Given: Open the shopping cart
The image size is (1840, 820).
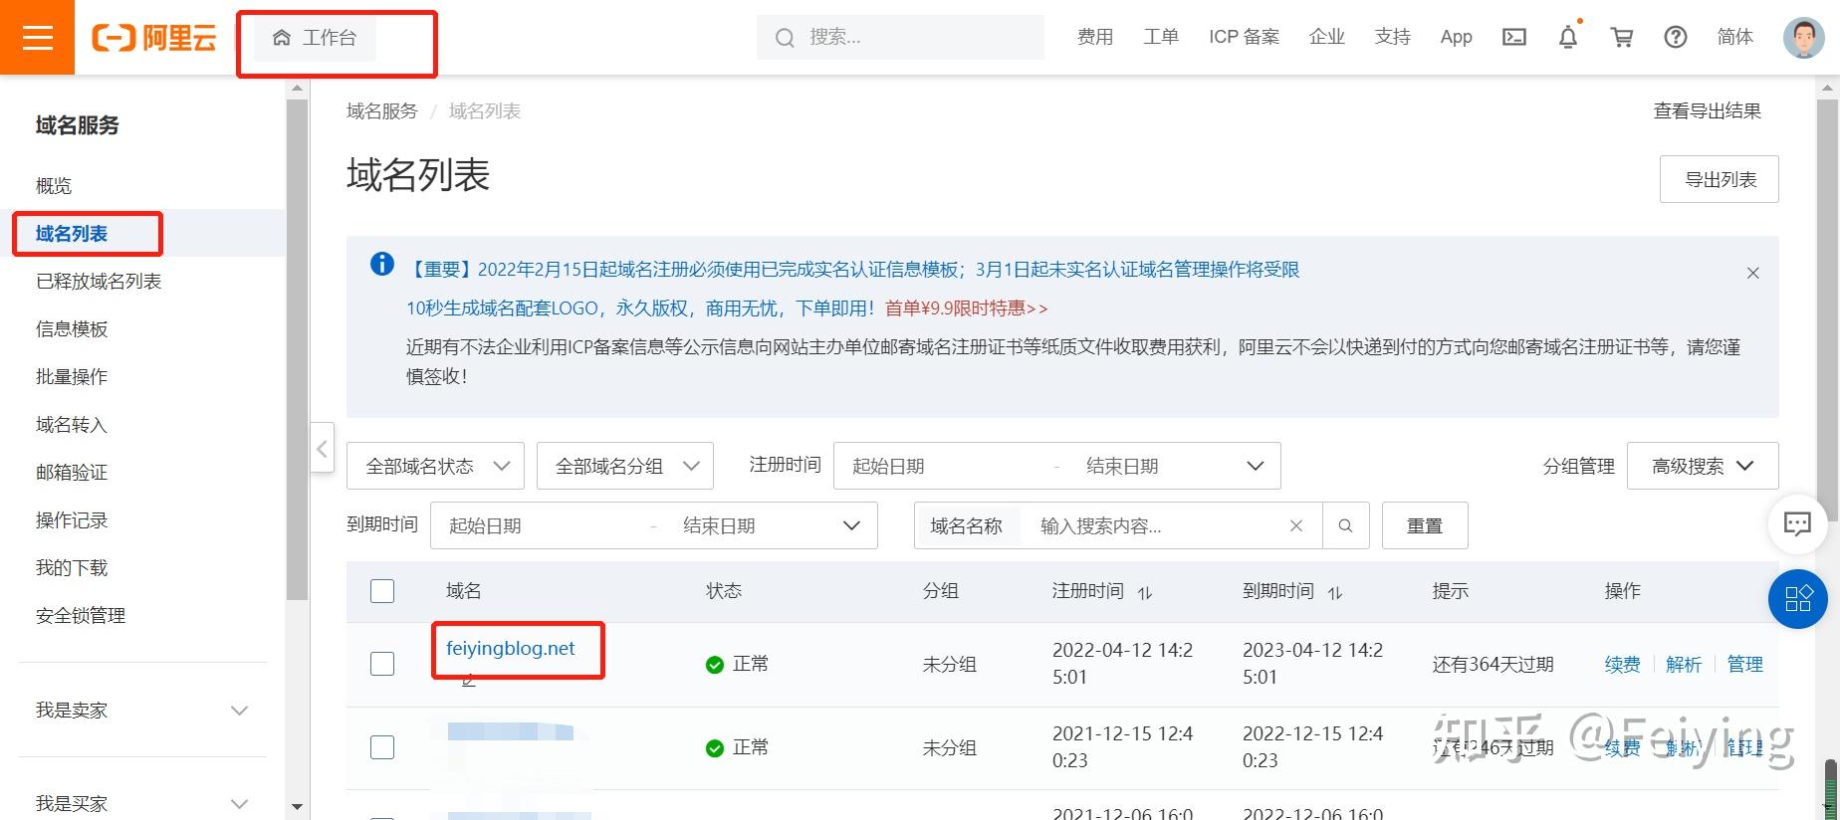Looking at the screenshot, I should 1622,38.
